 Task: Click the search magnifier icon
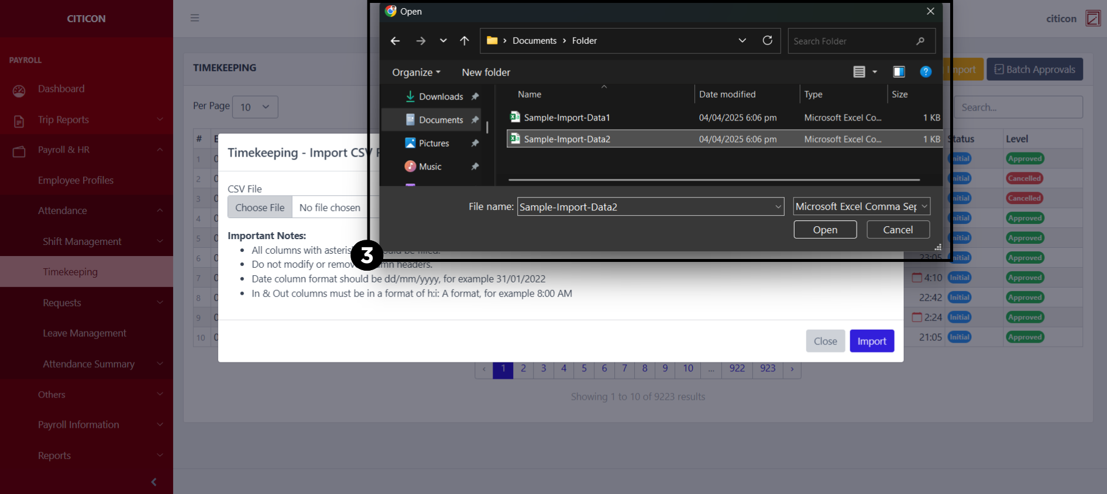tap(920, 41)
